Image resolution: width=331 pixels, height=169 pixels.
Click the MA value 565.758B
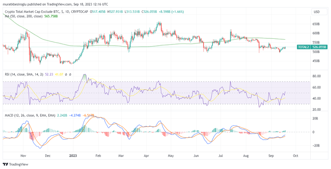tap(51, 16)
